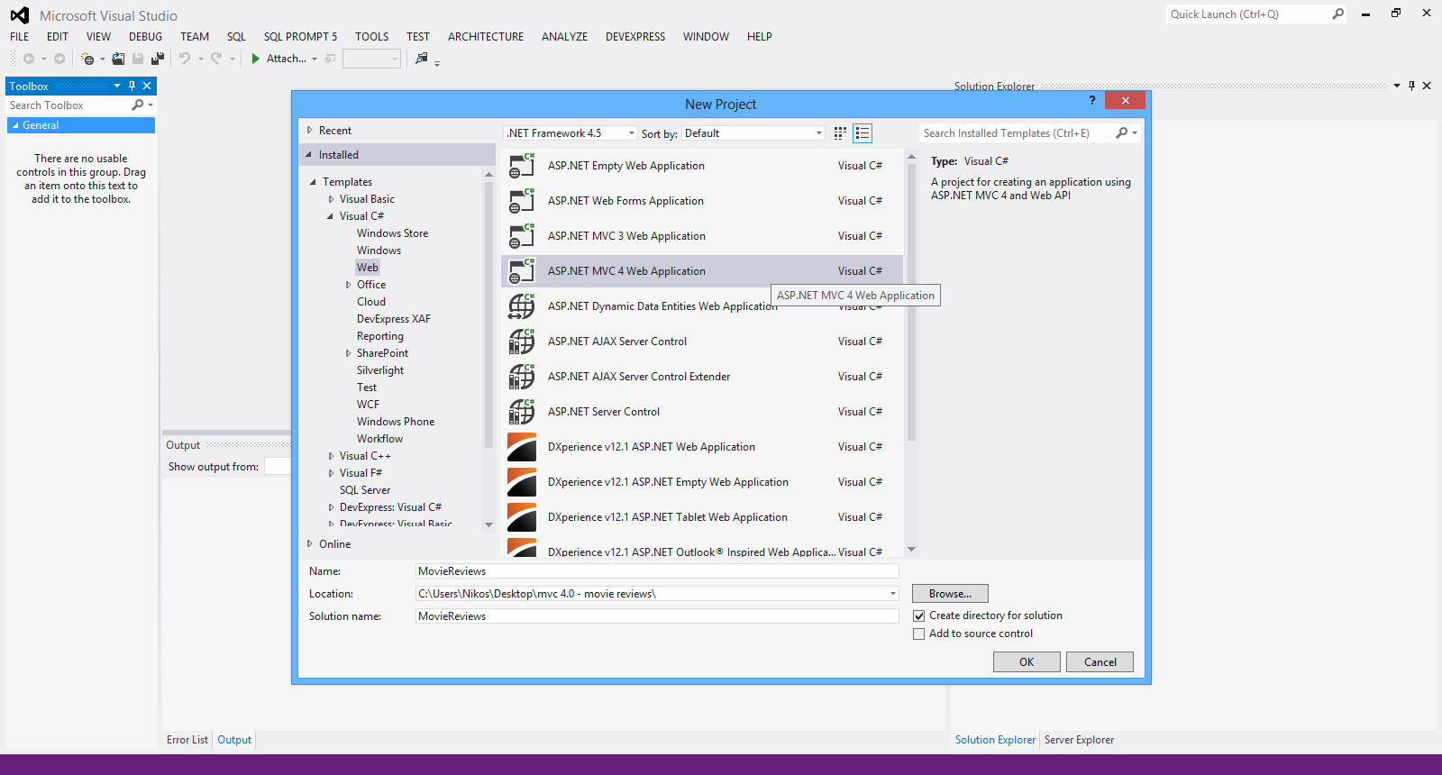Open the ARCHITECTURE menu
The width and height of the screenshot is (1442, 775).
[x=486, y=37]
